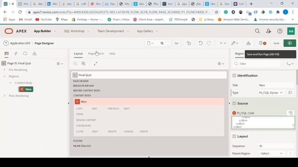
Task: Open the Shared Components icon
Action: click(248, 43)
